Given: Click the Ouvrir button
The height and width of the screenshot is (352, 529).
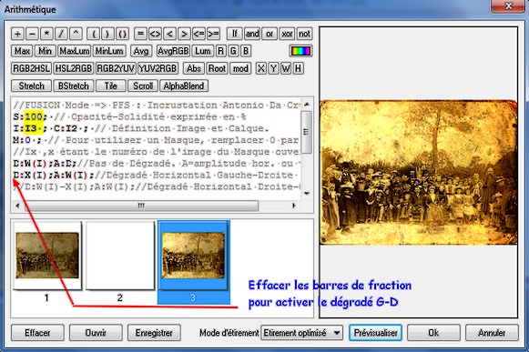Looking at the screenshot, I should click(96, 333).
